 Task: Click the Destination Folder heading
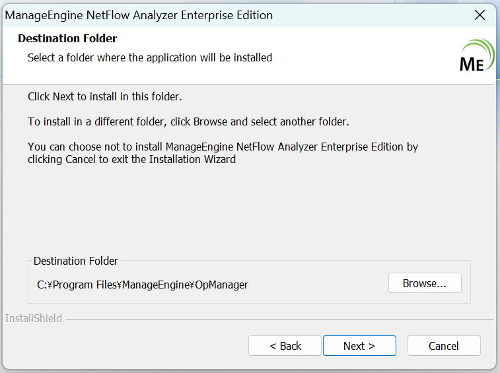click(67, 38)
